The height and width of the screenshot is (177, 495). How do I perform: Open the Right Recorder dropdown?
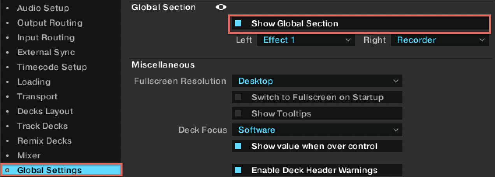(440, 40)
